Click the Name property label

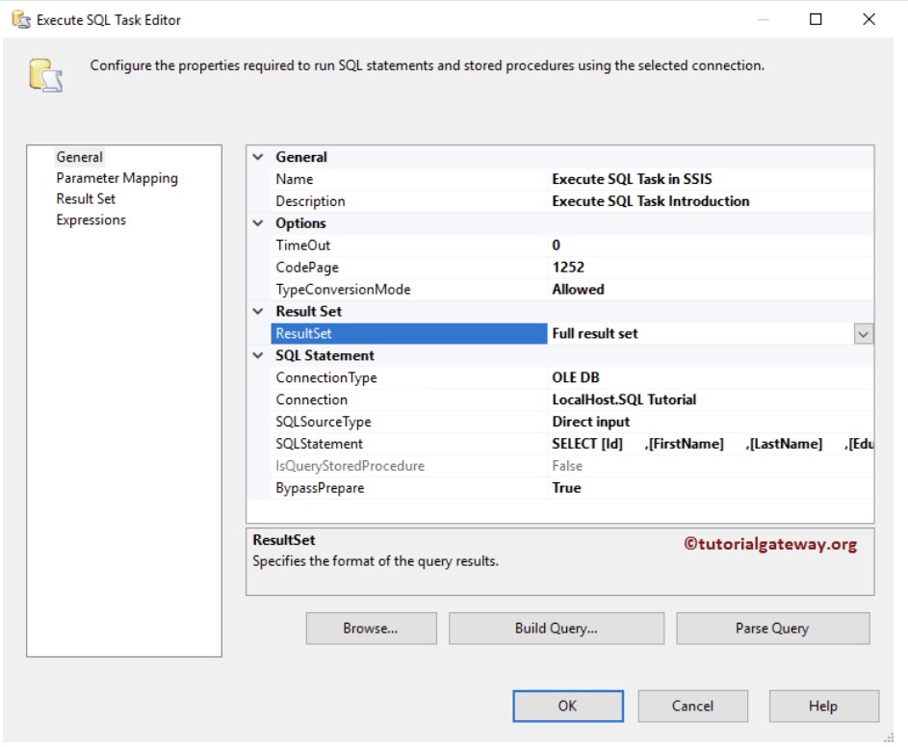click(295, 179)
